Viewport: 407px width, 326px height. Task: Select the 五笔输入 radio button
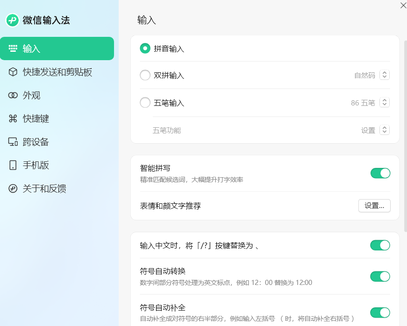[145, 102]
